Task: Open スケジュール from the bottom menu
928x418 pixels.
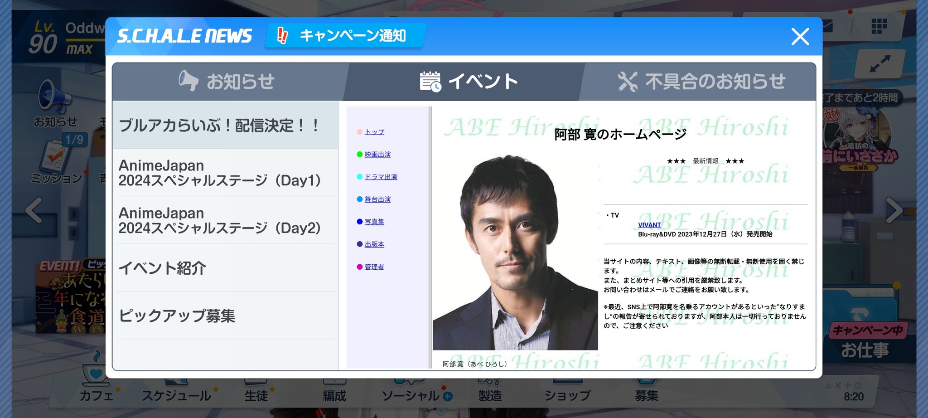Action: (x=176, y=396)
